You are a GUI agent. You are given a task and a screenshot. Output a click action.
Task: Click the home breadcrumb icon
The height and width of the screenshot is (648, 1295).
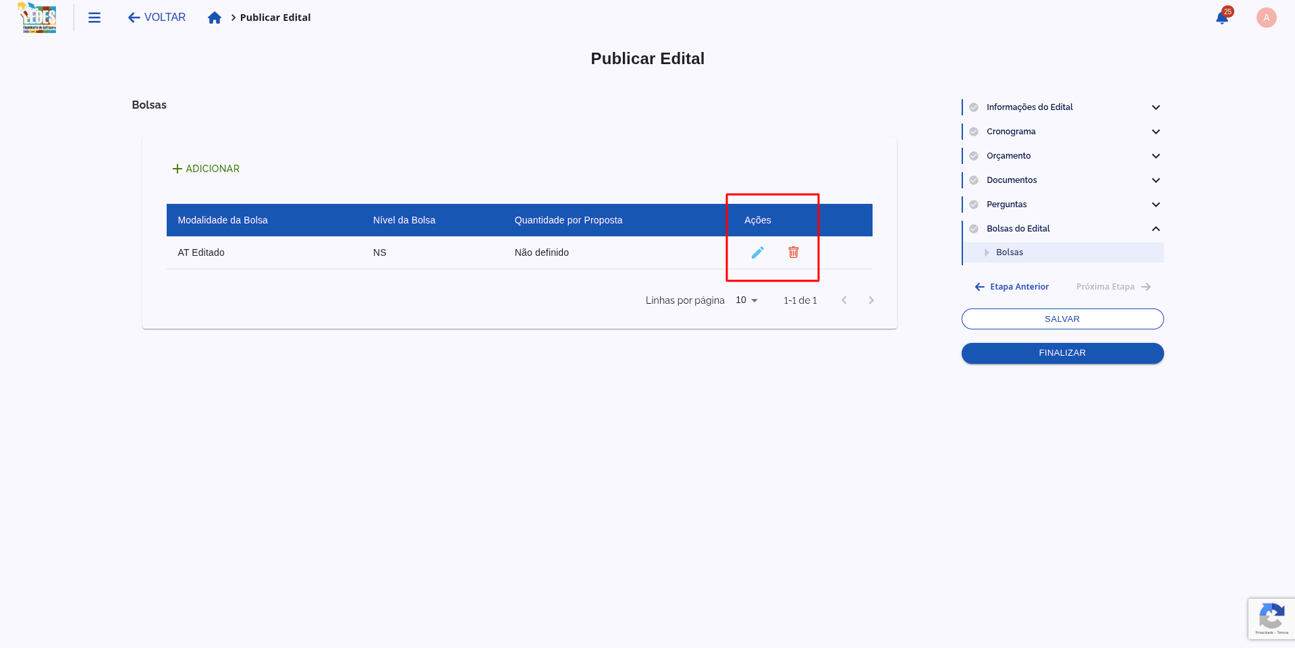click(x=215, y=18)
